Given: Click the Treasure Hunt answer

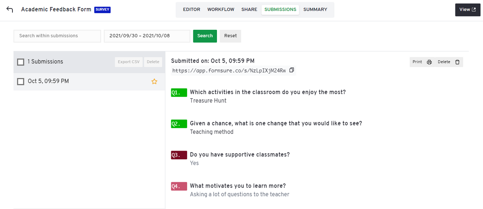Looking at the screenshot, I should pyautogui.click(x=208, y=101).
